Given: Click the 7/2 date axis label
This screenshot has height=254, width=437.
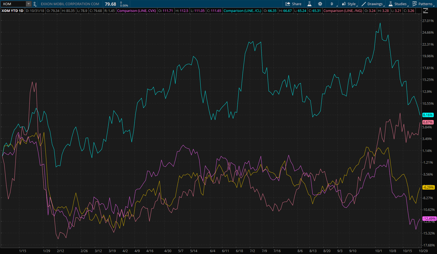Looking at the screenshot, I should [252, 251].
